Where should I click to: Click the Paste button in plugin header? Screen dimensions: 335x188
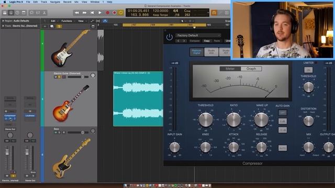(217, 41)
